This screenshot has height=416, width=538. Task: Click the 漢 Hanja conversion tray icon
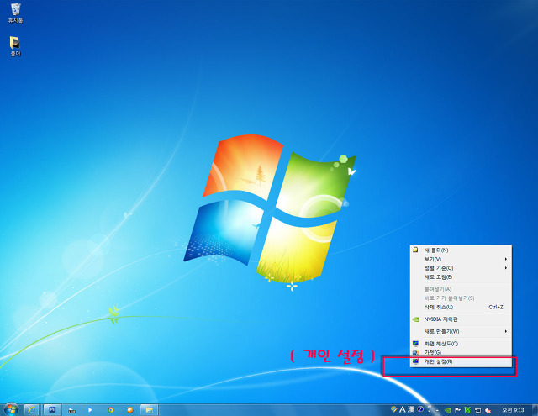click(x=411, y=409)
